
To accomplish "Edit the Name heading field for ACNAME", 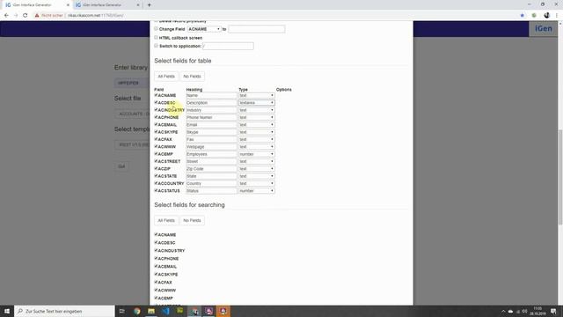I will coord(211,95).
